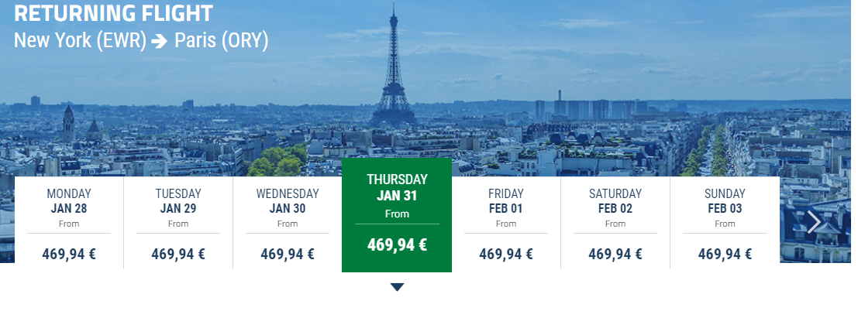Click the 469,94 € price under Sunday
This screenshot has height=335, width=858.
pos(725,254)
